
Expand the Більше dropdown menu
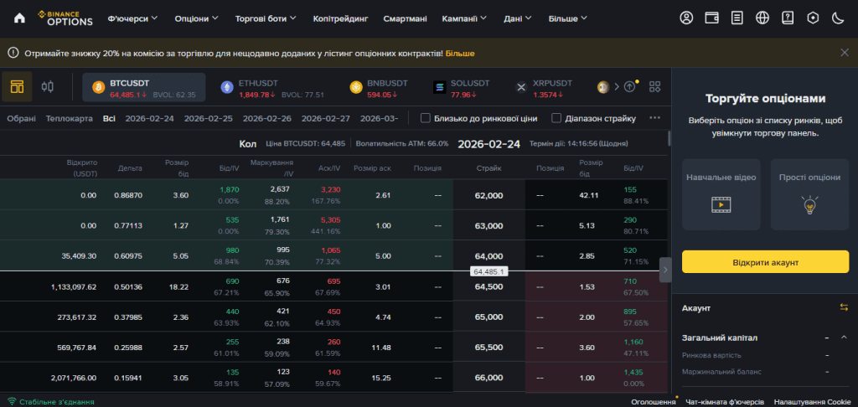click(568, 18)
